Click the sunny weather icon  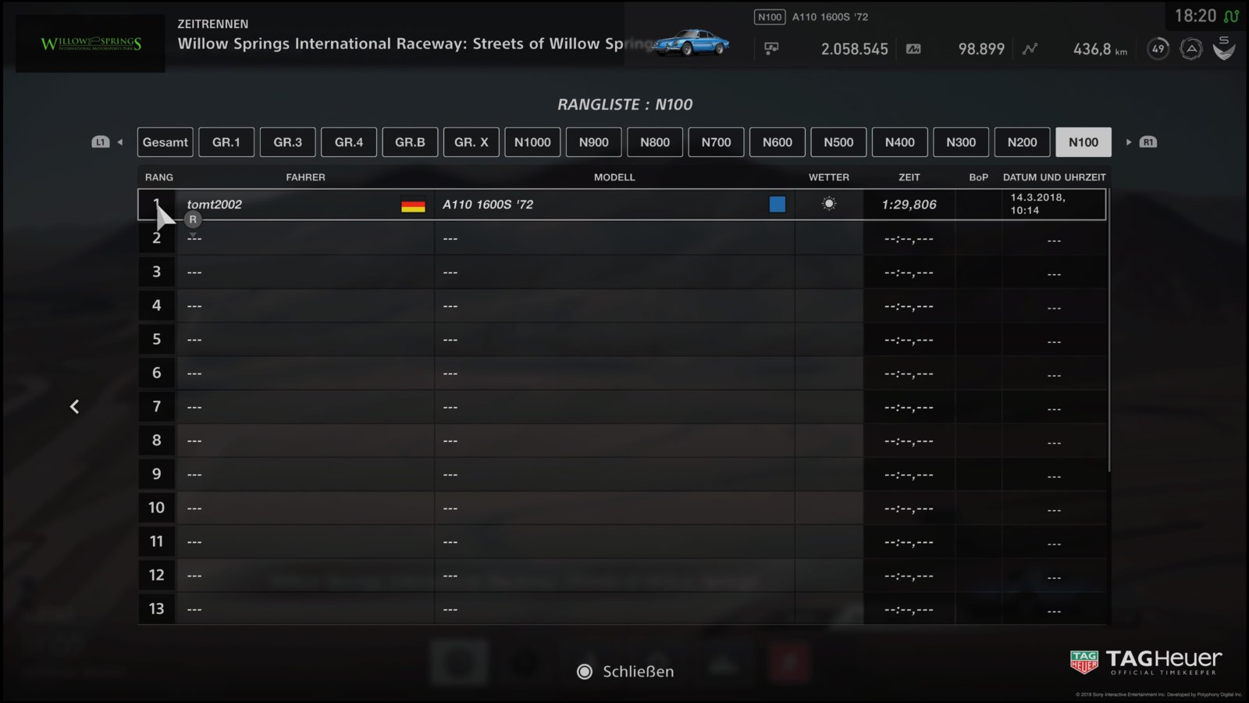pyautogui.click(x=829, y=204)
